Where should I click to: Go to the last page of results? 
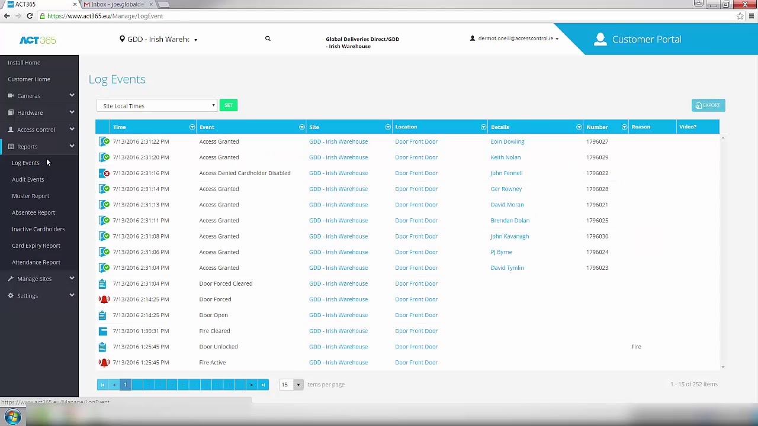point(263,385)
